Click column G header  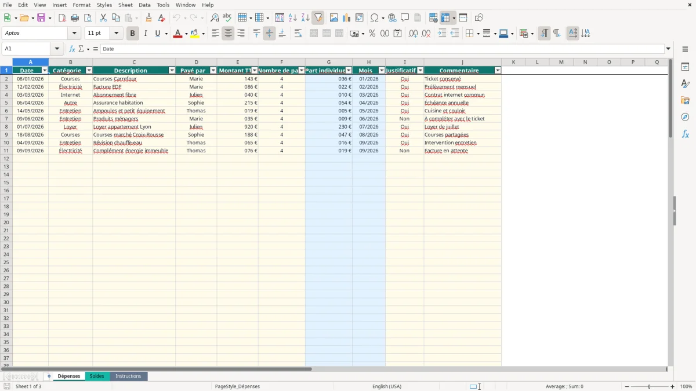click(328, 62)
